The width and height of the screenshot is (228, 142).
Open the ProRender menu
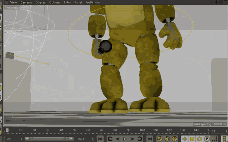coord(93,2)
